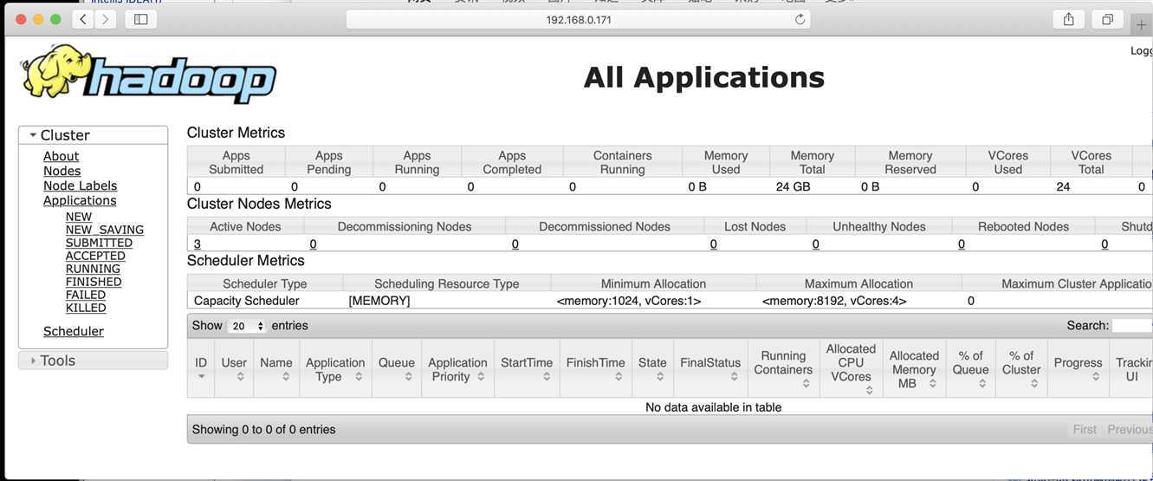The image size is (1153, 481).
Task: Click the Hadoop elephant logo
Action: (x=148, y=75)
